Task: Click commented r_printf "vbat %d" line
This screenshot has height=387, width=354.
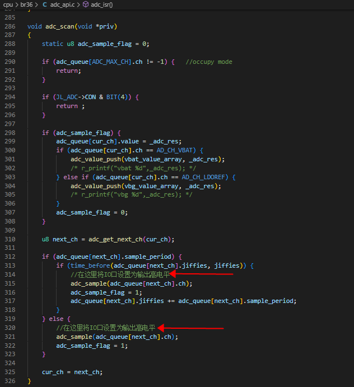Action: click(x=133, y=168)
